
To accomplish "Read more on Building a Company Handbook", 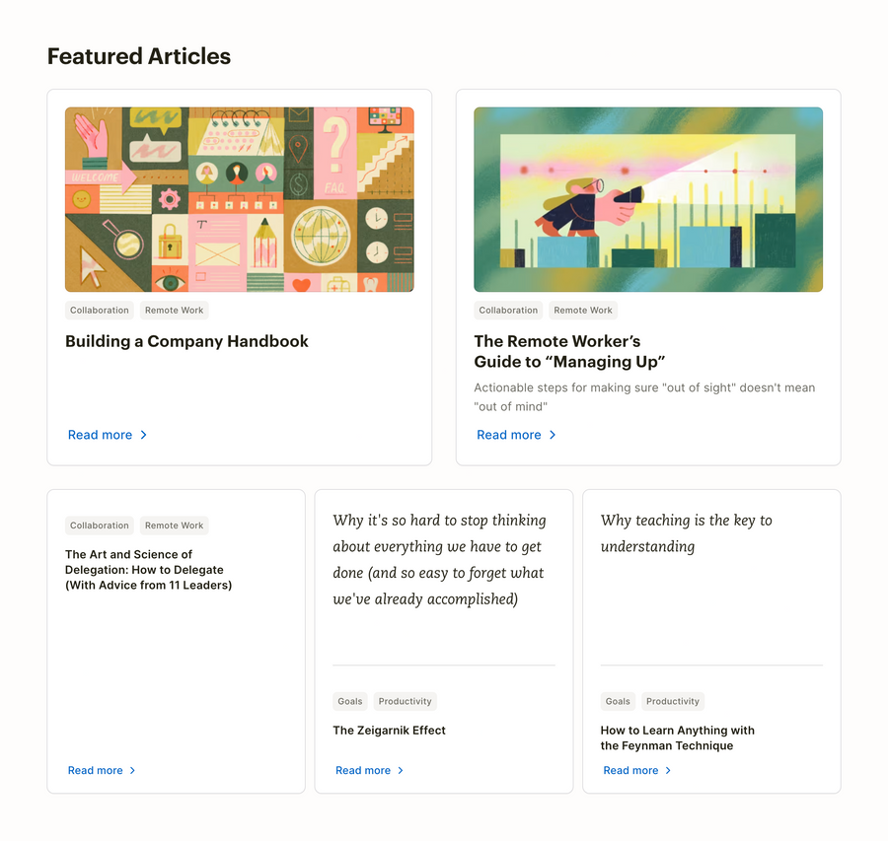I will point(100,435).
